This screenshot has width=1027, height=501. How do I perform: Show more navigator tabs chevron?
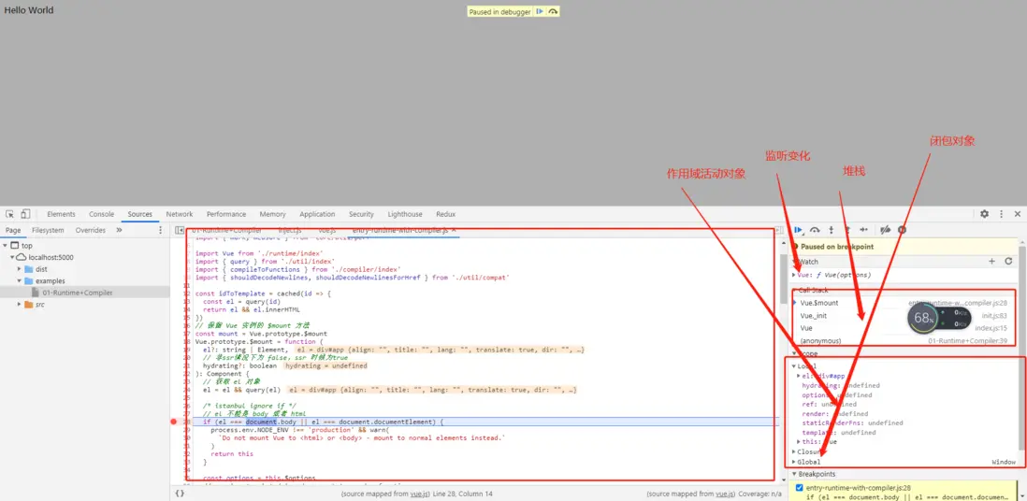[119, 231]
